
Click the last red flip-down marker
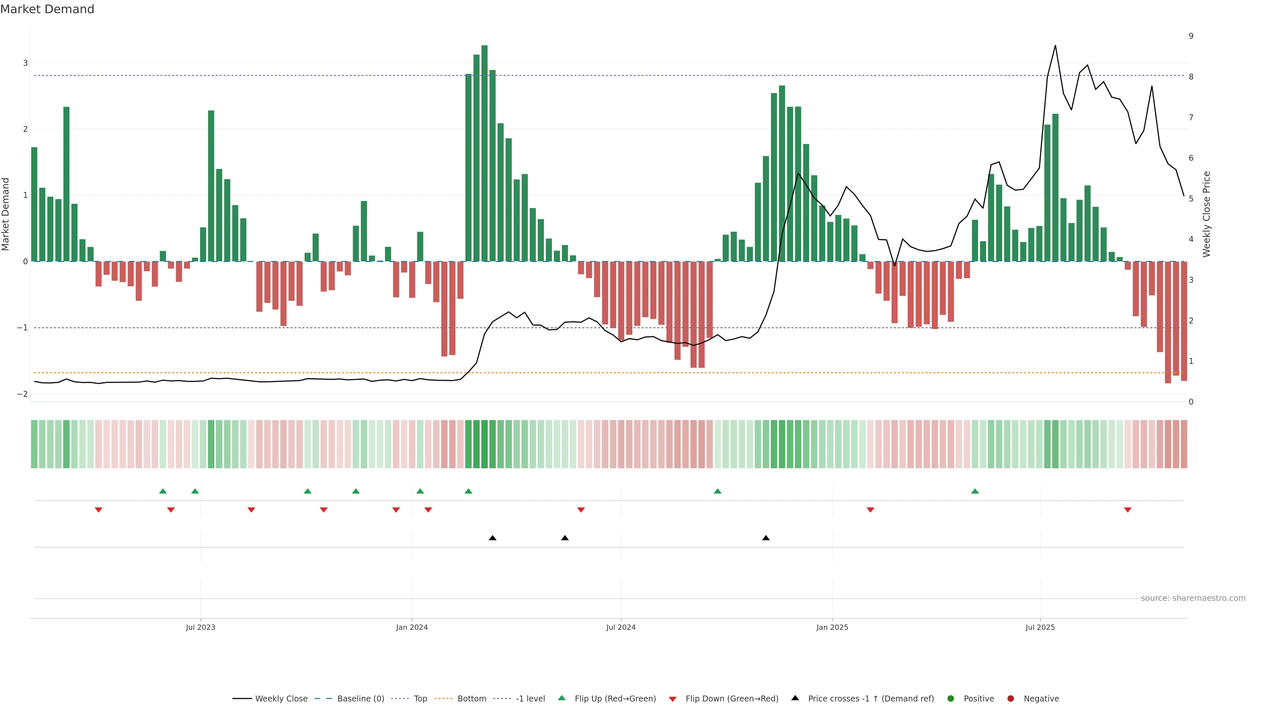pyautogui.click(x=1127, y=510)
